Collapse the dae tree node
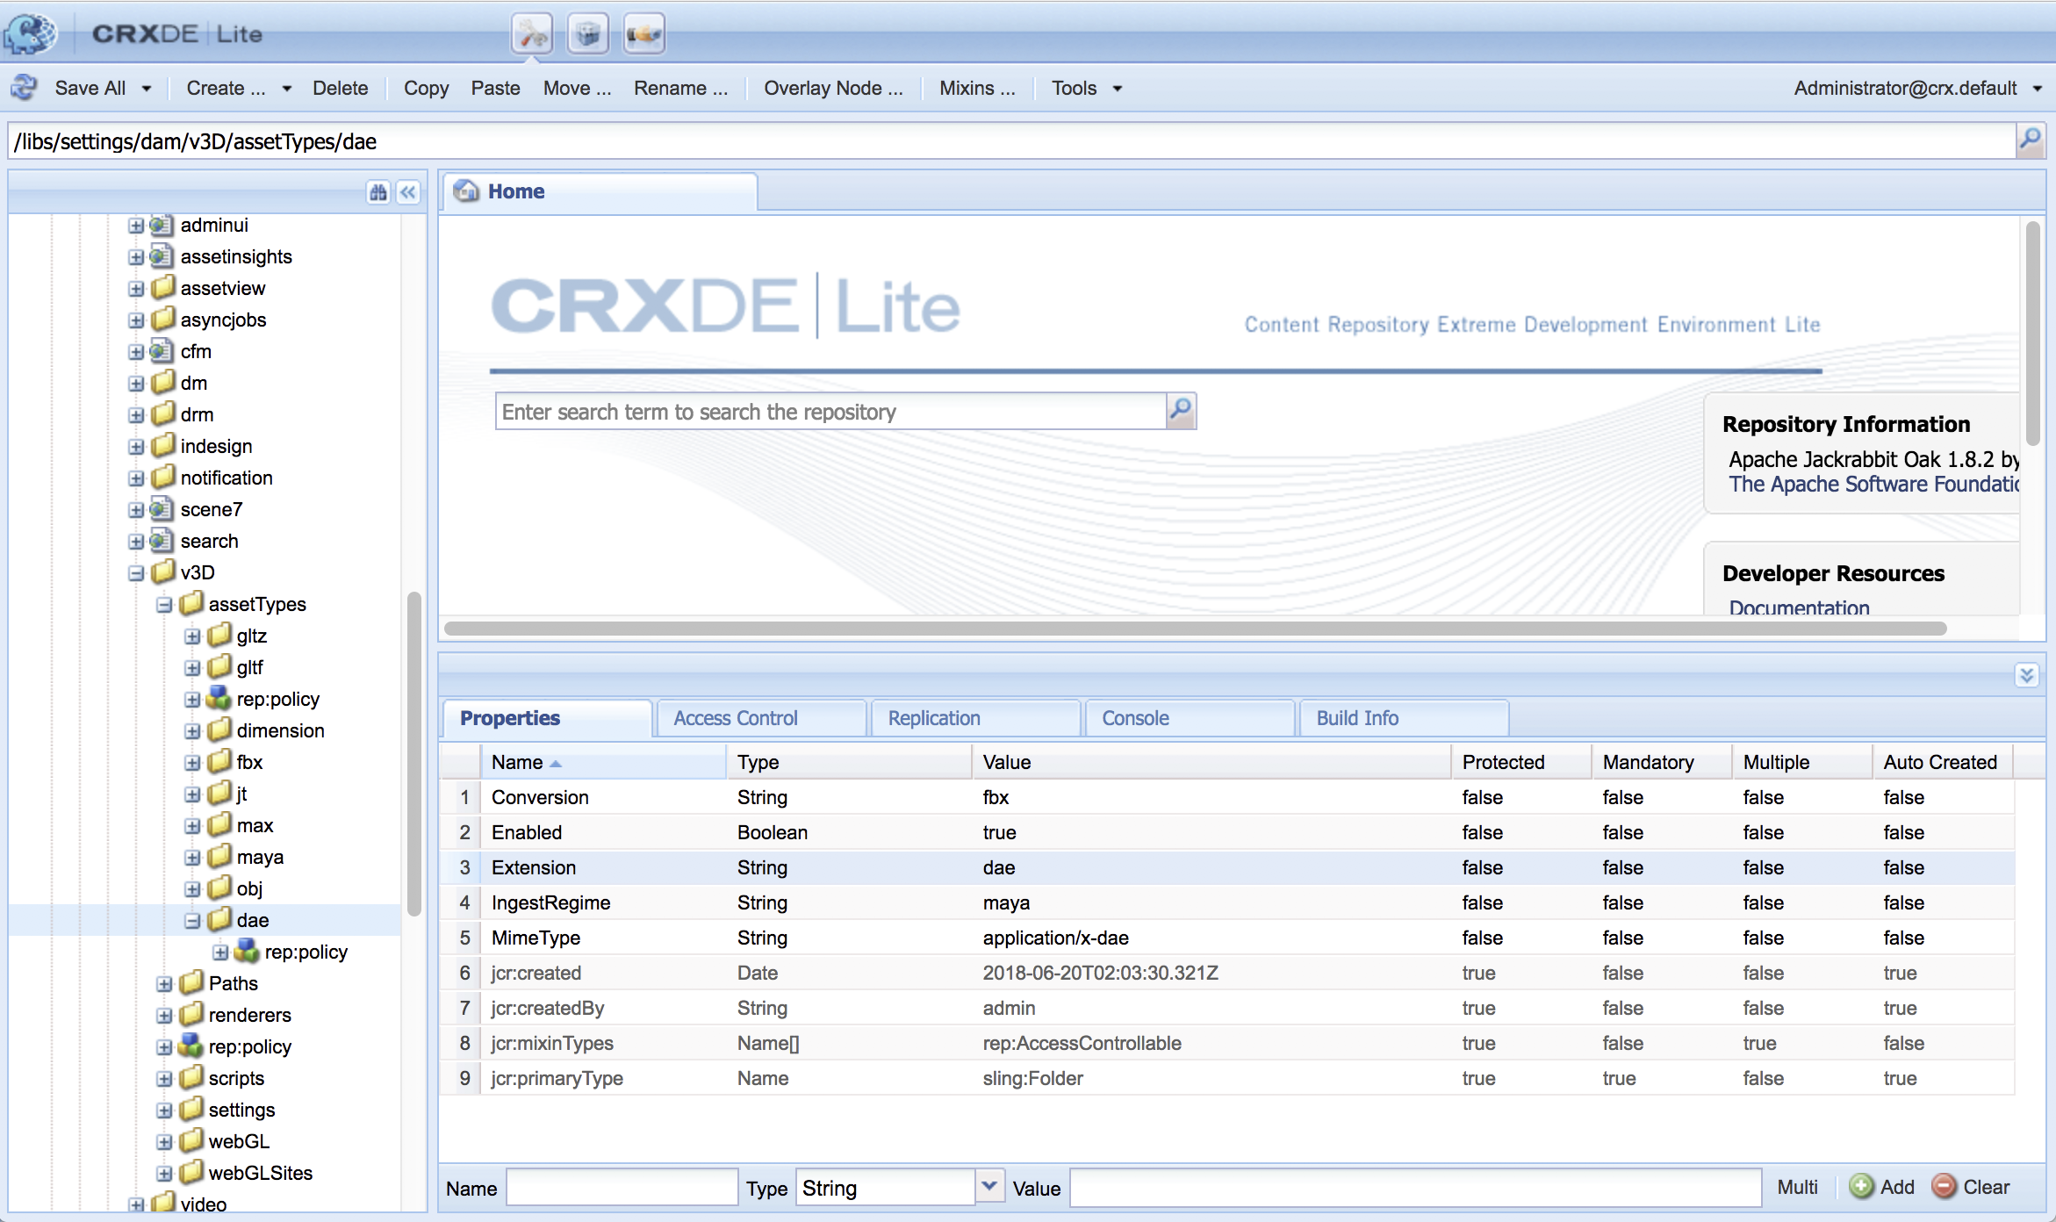The width and height of the screenshot is (2056, 1222). [192, 921]
